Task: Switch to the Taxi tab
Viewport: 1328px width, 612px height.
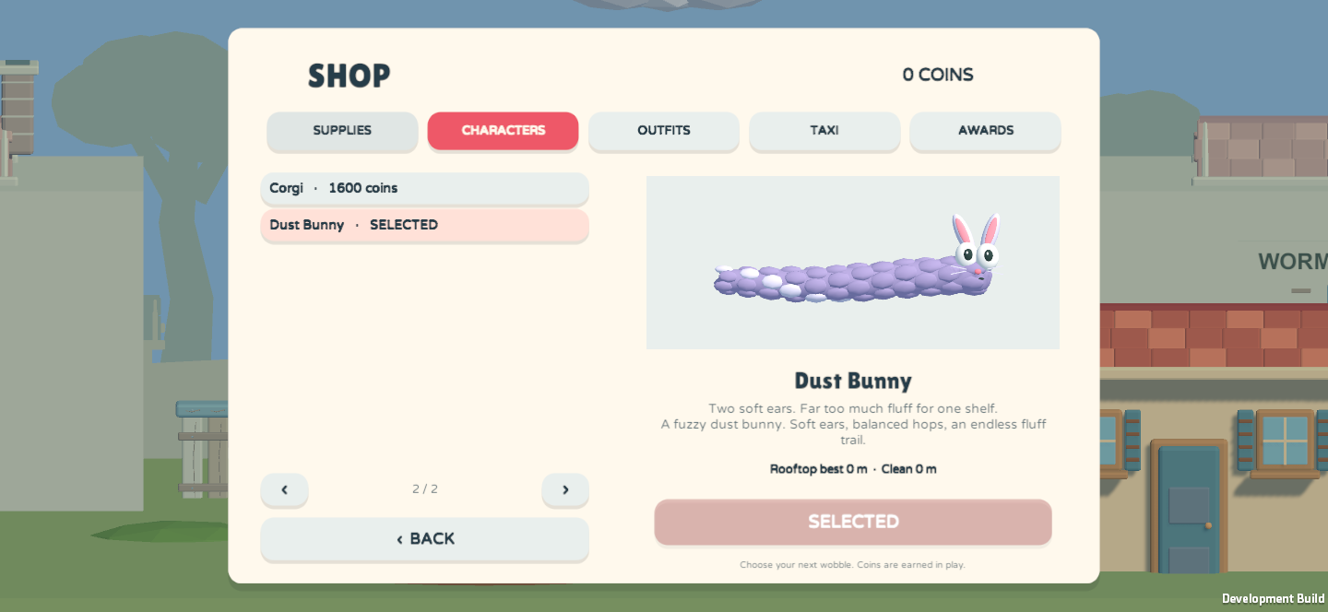Action: click(824, 131)
